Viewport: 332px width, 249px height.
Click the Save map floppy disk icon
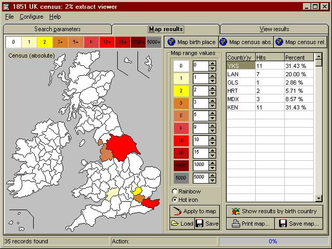click(x=283, y=224)
